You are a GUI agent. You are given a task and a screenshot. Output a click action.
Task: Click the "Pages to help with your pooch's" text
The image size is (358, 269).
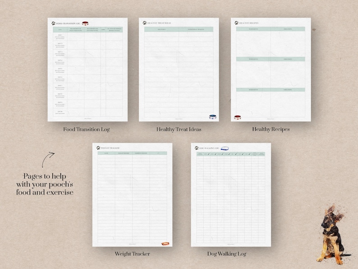(x=45, y=180)
